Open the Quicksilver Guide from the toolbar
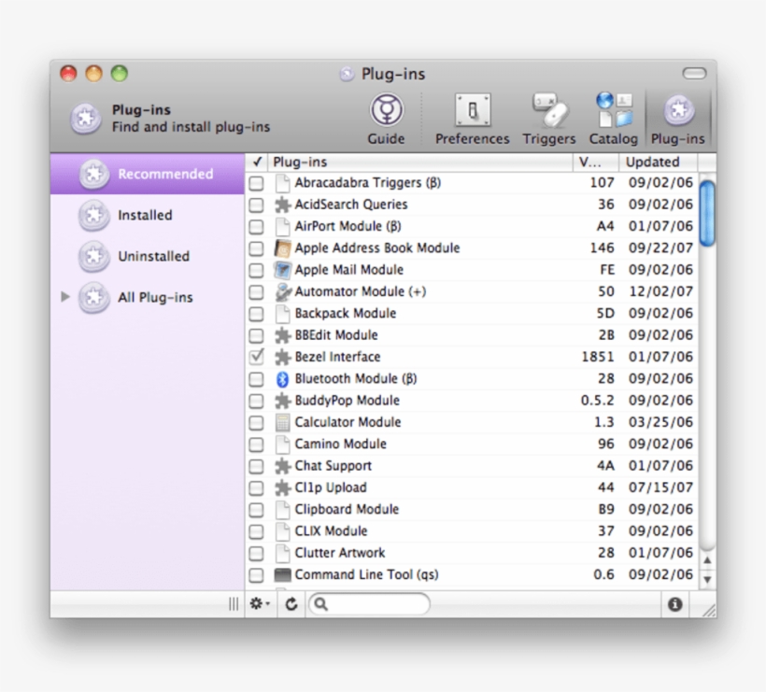The image size is (766, 692). (386, 112)
